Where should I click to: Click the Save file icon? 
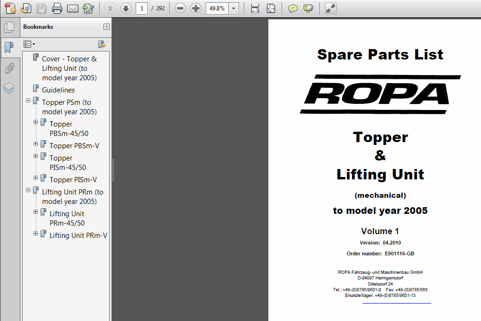[42, 8]
